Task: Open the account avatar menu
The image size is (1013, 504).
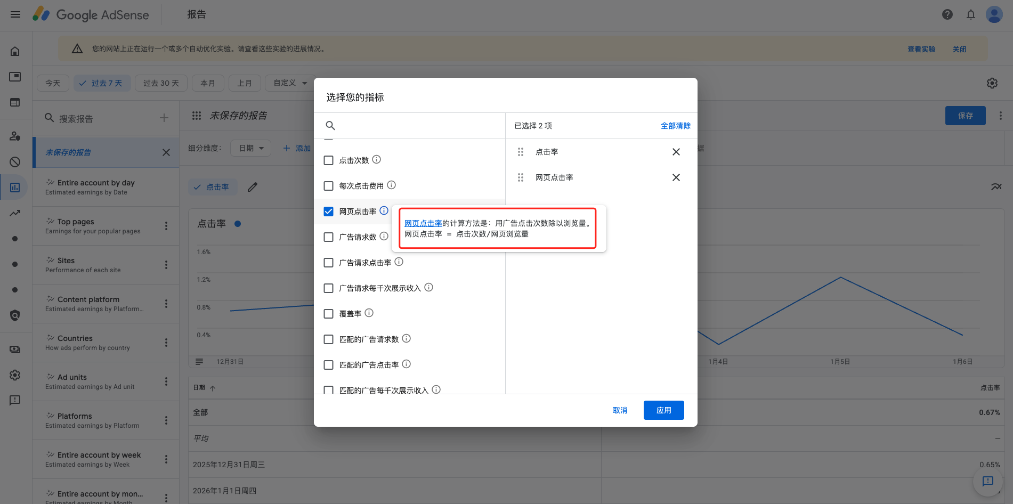Action: coord(994,14)
